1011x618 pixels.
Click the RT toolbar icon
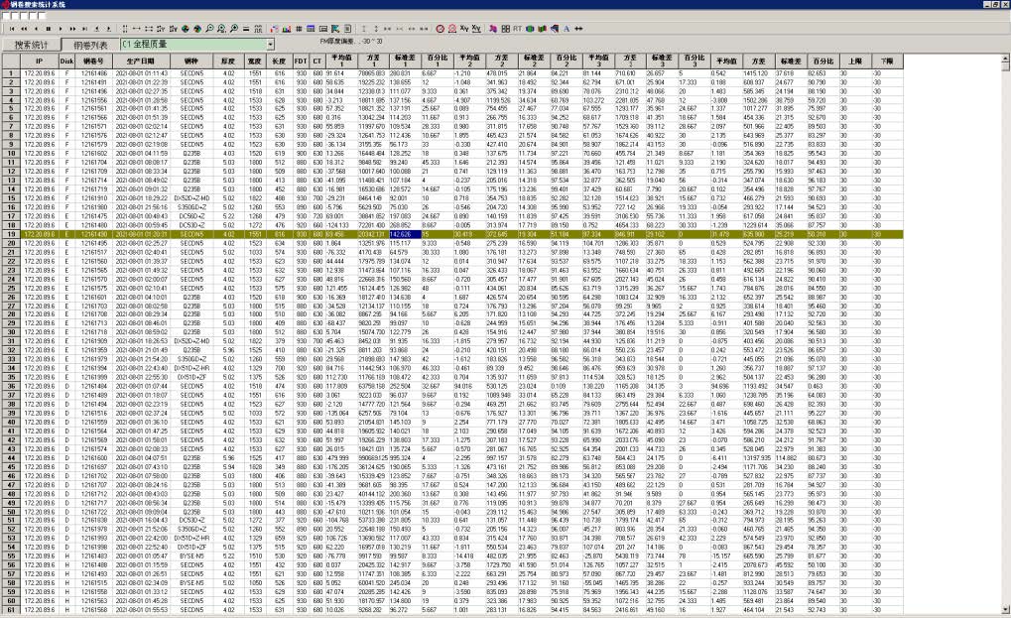point(517,29)
